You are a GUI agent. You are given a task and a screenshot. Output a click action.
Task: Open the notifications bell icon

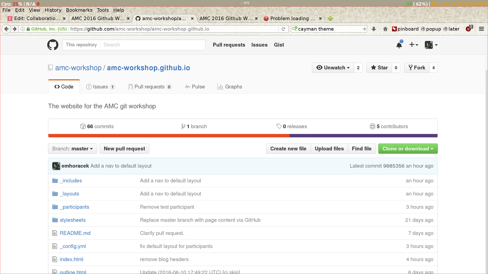tap(399, 45)
